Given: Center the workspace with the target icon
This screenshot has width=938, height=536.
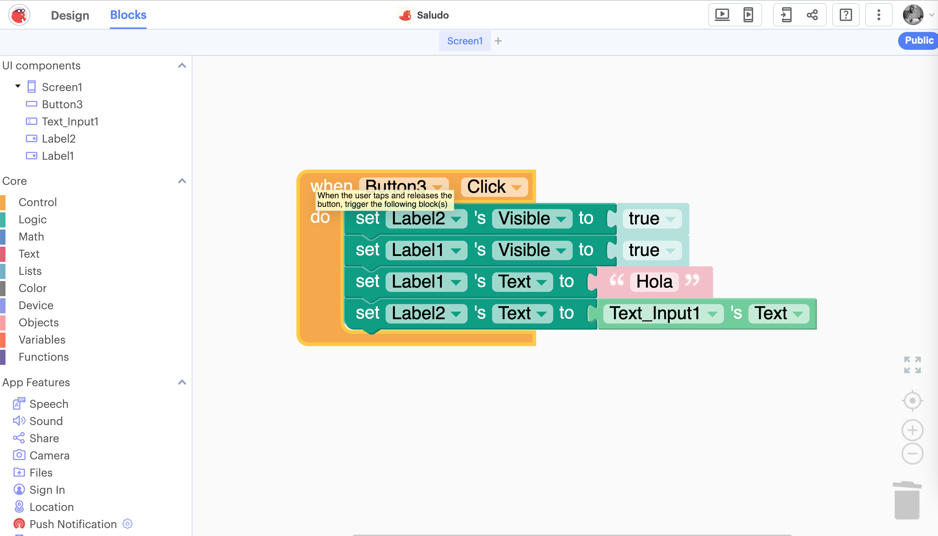Looking at the screenshot, I should (912, 401).
